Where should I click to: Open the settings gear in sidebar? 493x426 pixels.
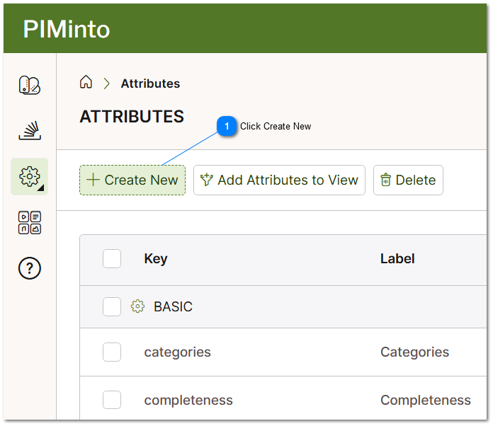[x=30, y=177]
